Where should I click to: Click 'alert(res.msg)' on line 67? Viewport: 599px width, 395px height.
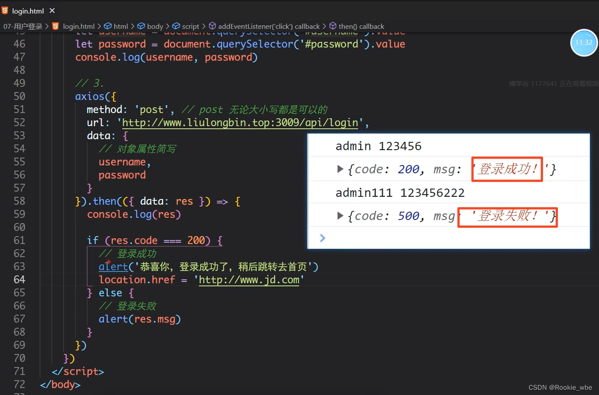[140, 319]
